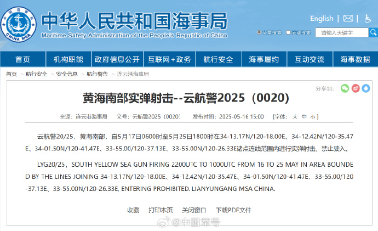
Task: Go to 首页 in breadcrumb
Action: (x=12, y=74)
